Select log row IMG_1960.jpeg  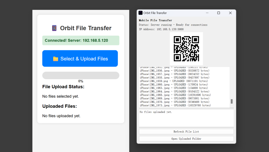(x=174, y=84)
